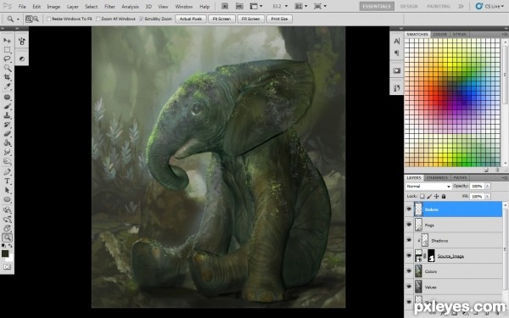Select the Clone Stamp tool
509x318 pixels.
[7, 115]
